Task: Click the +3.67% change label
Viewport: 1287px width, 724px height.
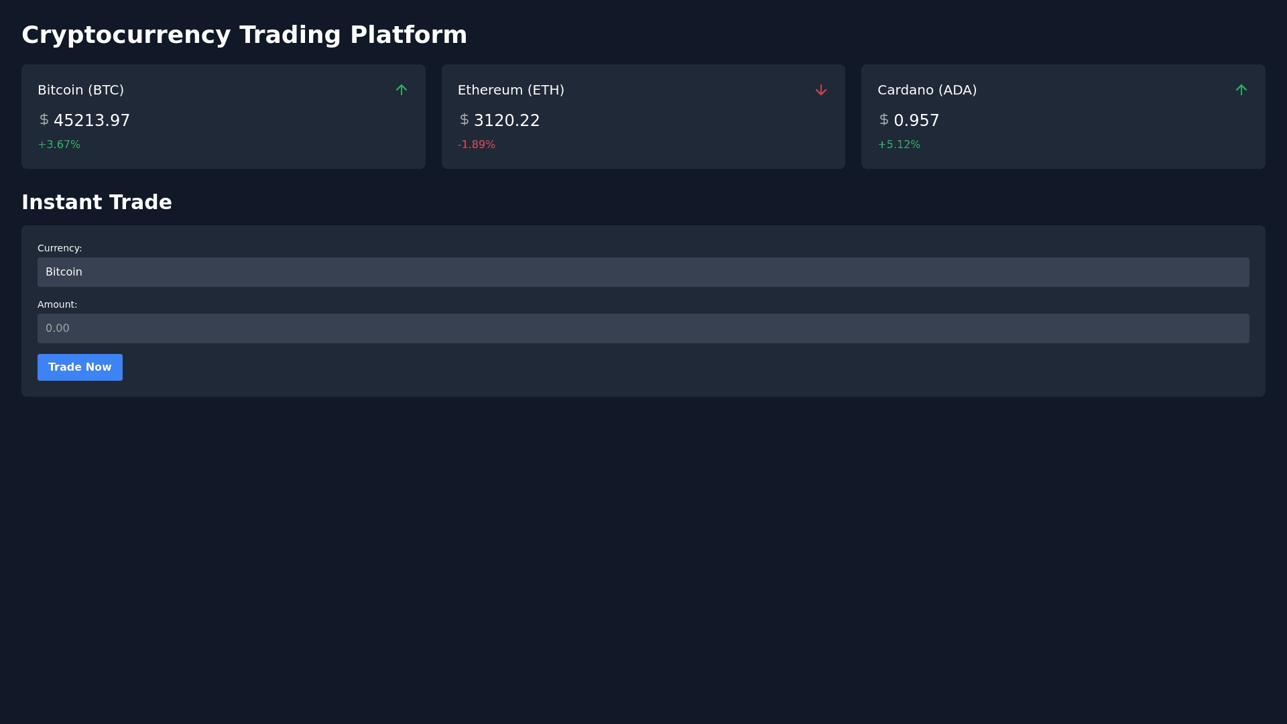Action: tap(59, 145)
